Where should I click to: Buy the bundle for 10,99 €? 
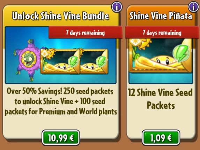pos(61,137)
